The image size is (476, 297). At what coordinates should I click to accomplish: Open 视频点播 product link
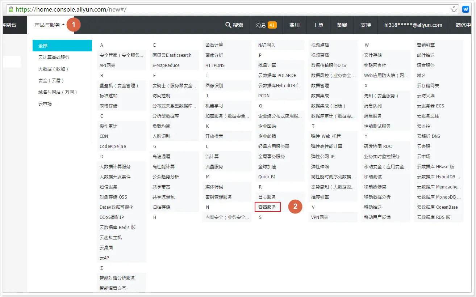320,45
